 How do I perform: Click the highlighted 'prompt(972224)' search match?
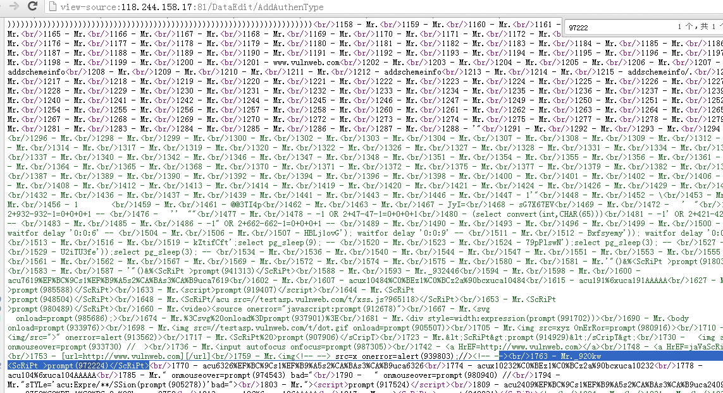click(78, 366)
